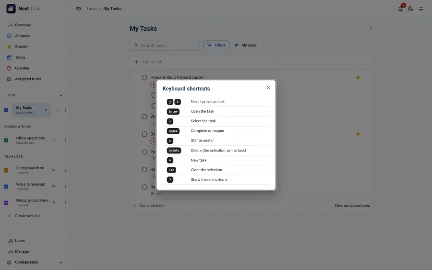Open Manage page
This screenshot has height=270, width=432.
22,252
